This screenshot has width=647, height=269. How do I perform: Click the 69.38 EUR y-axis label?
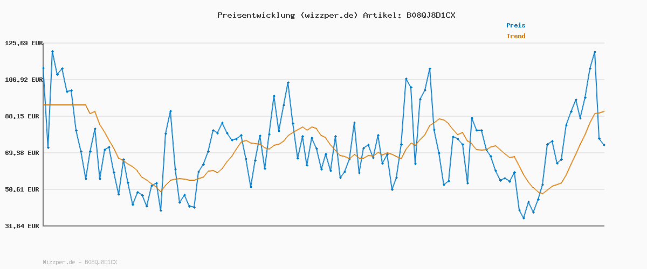pyautogui.click(x=24, y=153)
